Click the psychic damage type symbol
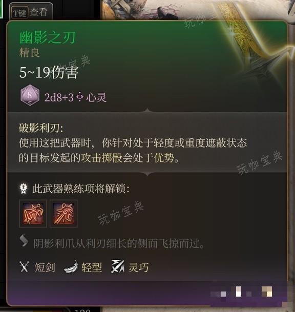 click(x=79, y=97)
